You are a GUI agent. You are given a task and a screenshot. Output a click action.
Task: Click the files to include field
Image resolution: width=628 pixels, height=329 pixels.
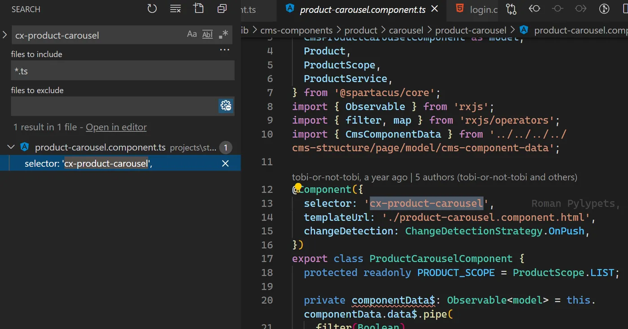click(x=122, y=71)
